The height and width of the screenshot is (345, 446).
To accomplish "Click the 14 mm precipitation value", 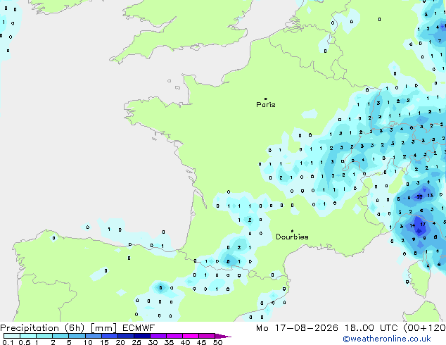I will pyautogui.click(x=412, y=226).
